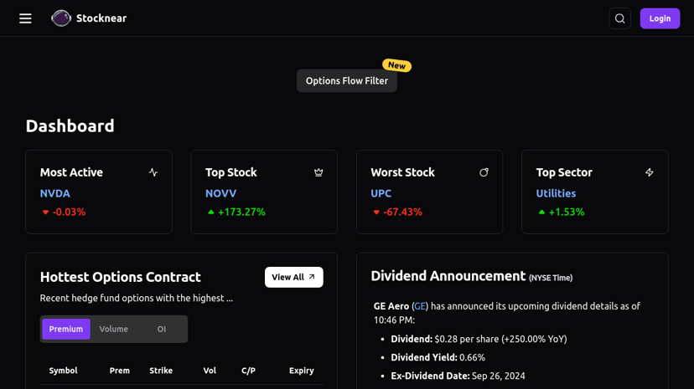Click the Recent hedge fund options description
The width and height of the screenshot is (694, 389).
[137, 298]
